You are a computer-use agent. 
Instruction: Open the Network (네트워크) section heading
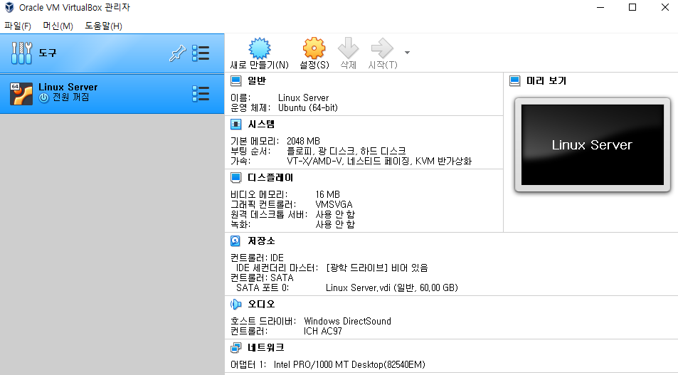point(266,348)
